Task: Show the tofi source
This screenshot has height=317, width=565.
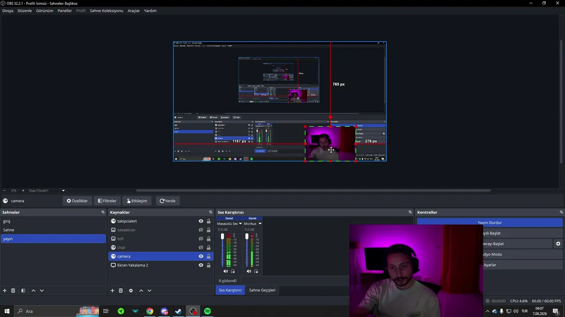Action: [x=201, y=239]
